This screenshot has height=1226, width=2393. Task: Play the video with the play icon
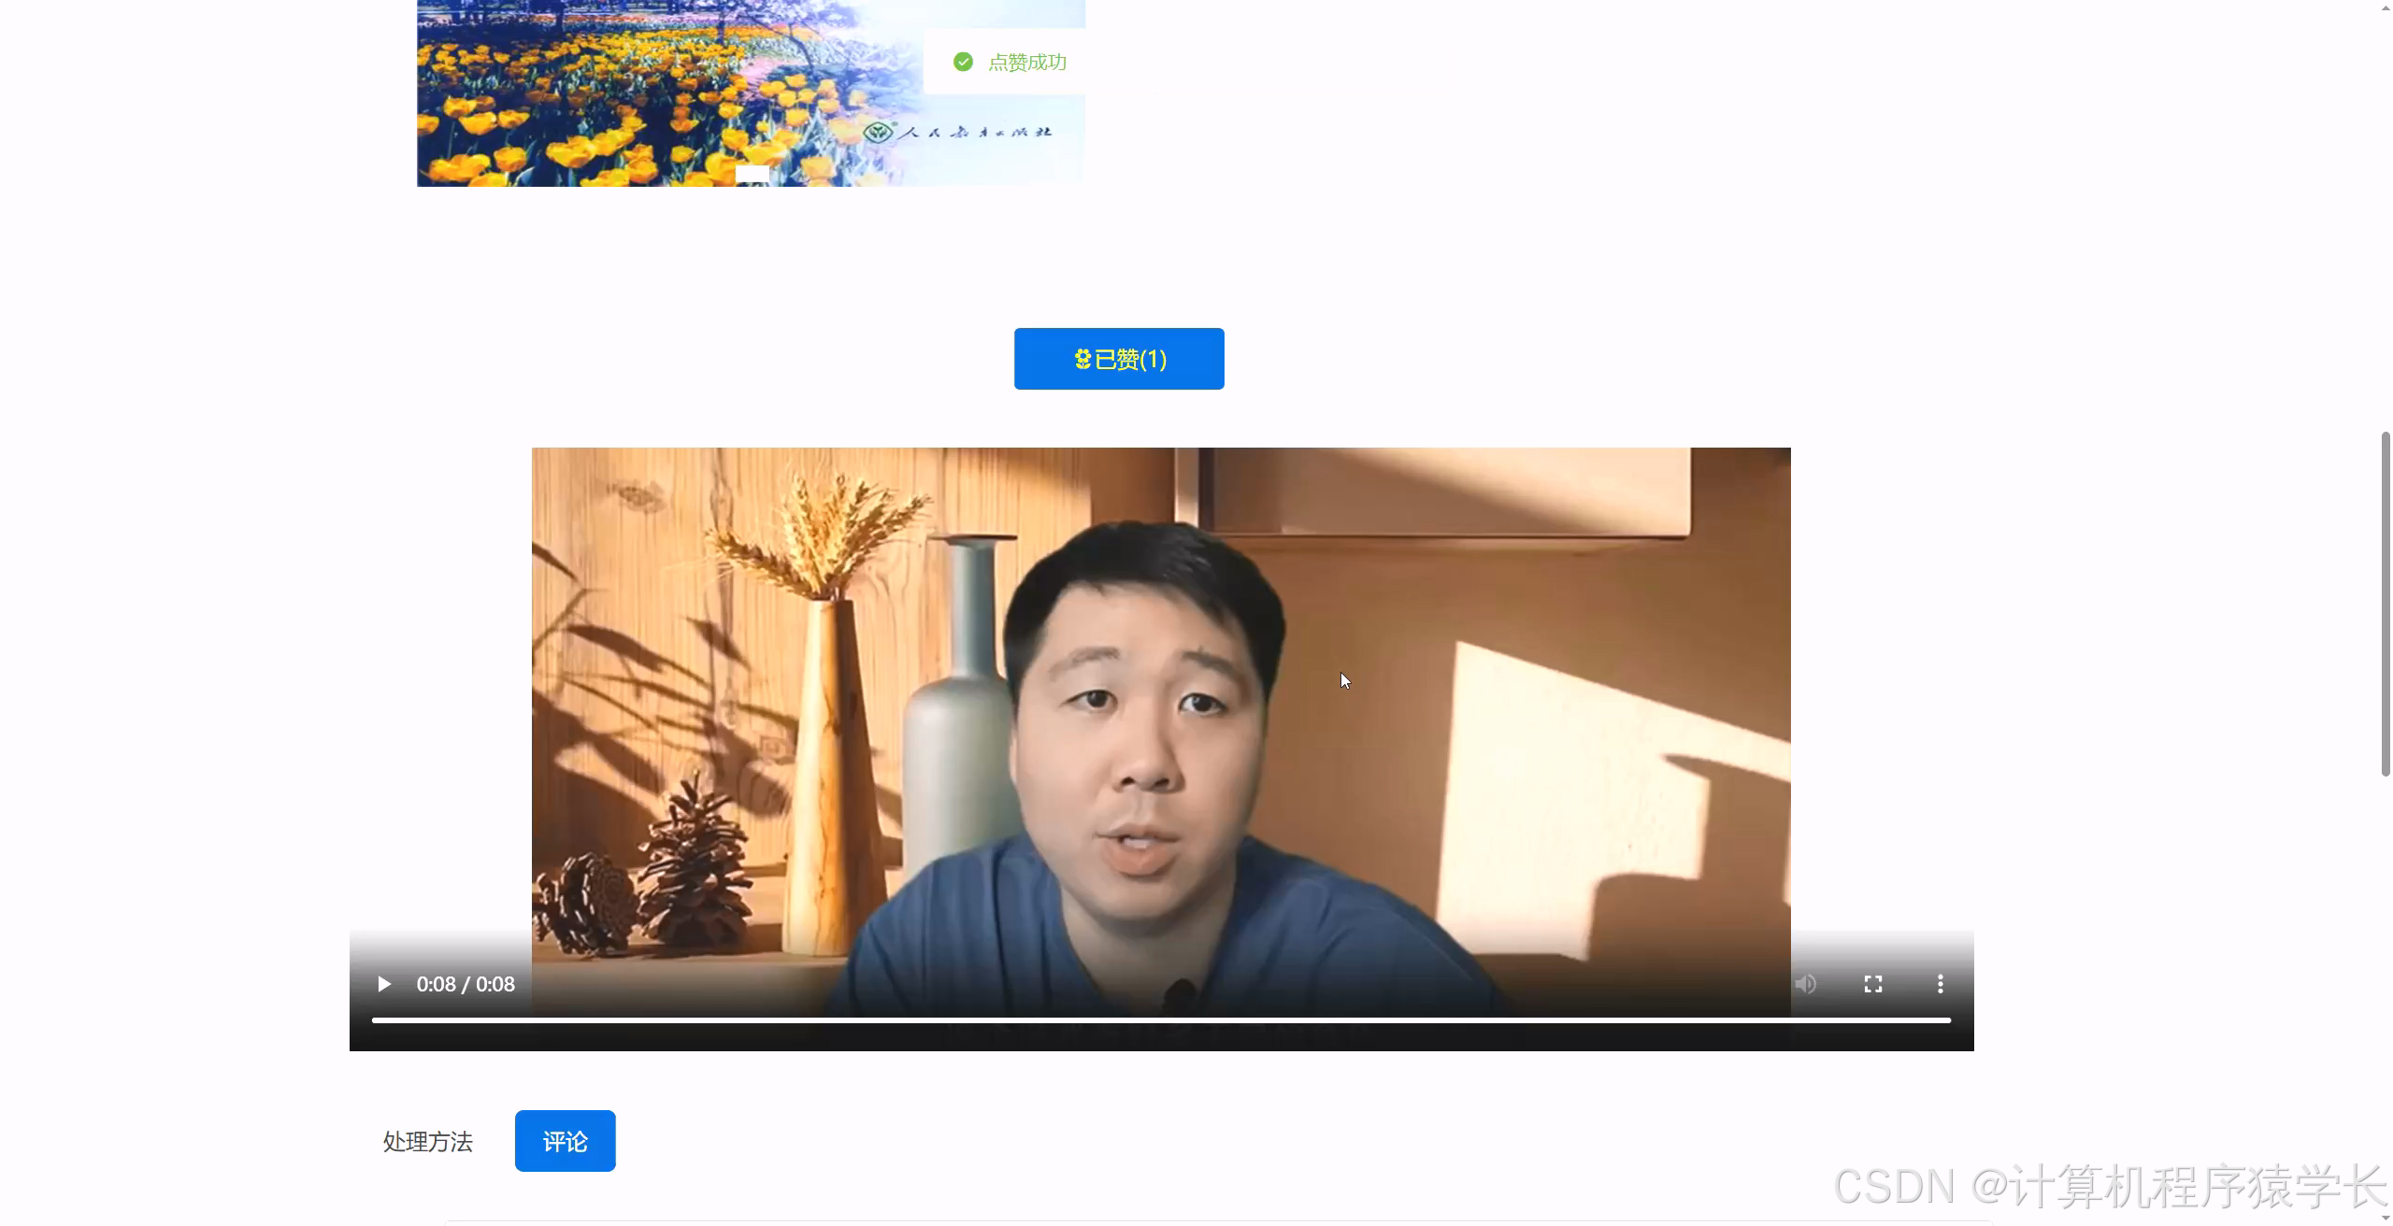point(383,984)
